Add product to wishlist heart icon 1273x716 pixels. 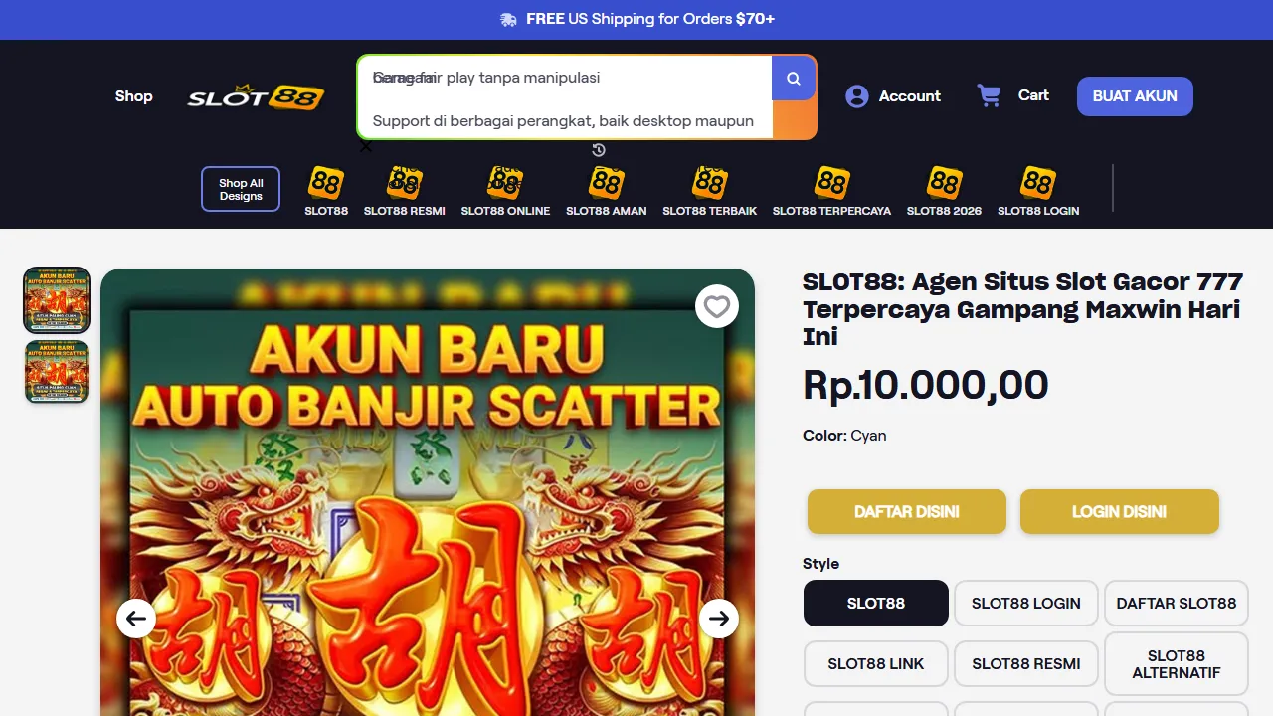(717, 307)
